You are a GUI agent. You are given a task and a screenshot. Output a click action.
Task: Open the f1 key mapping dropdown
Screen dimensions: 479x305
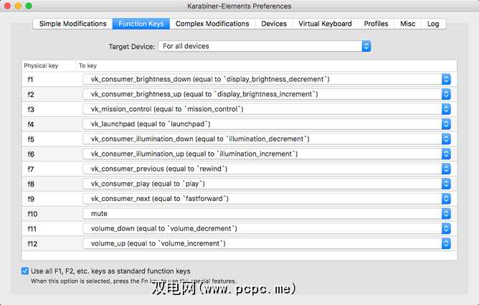[x=267, y=79]
